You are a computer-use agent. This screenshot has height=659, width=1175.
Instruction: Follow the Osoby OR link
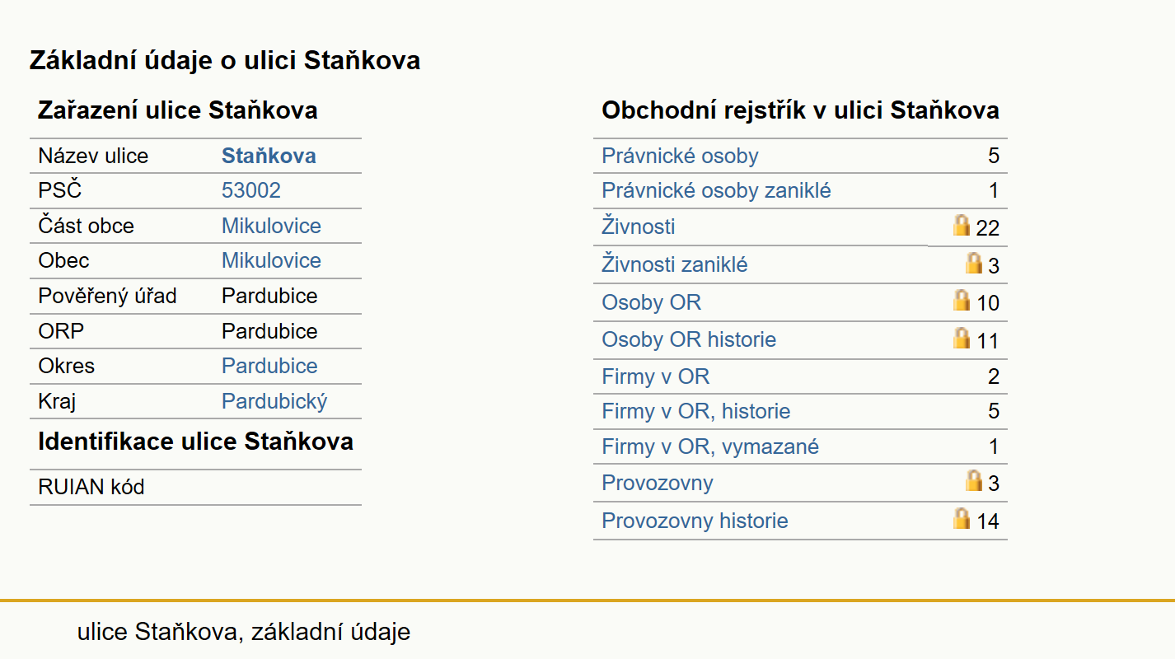click(651, 302)
